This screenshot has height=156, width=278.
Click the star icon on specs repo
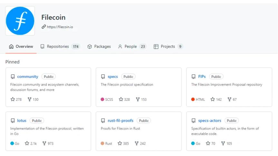coord(121,99)
